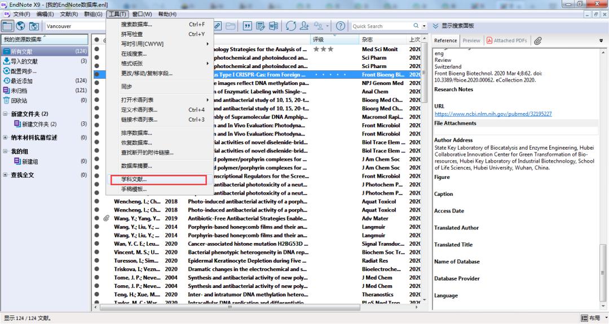Toggle read dot for Teng, H.; Xue 2020 row
Image resolution: width=609 pixels, height=324 pixels.
97,295
